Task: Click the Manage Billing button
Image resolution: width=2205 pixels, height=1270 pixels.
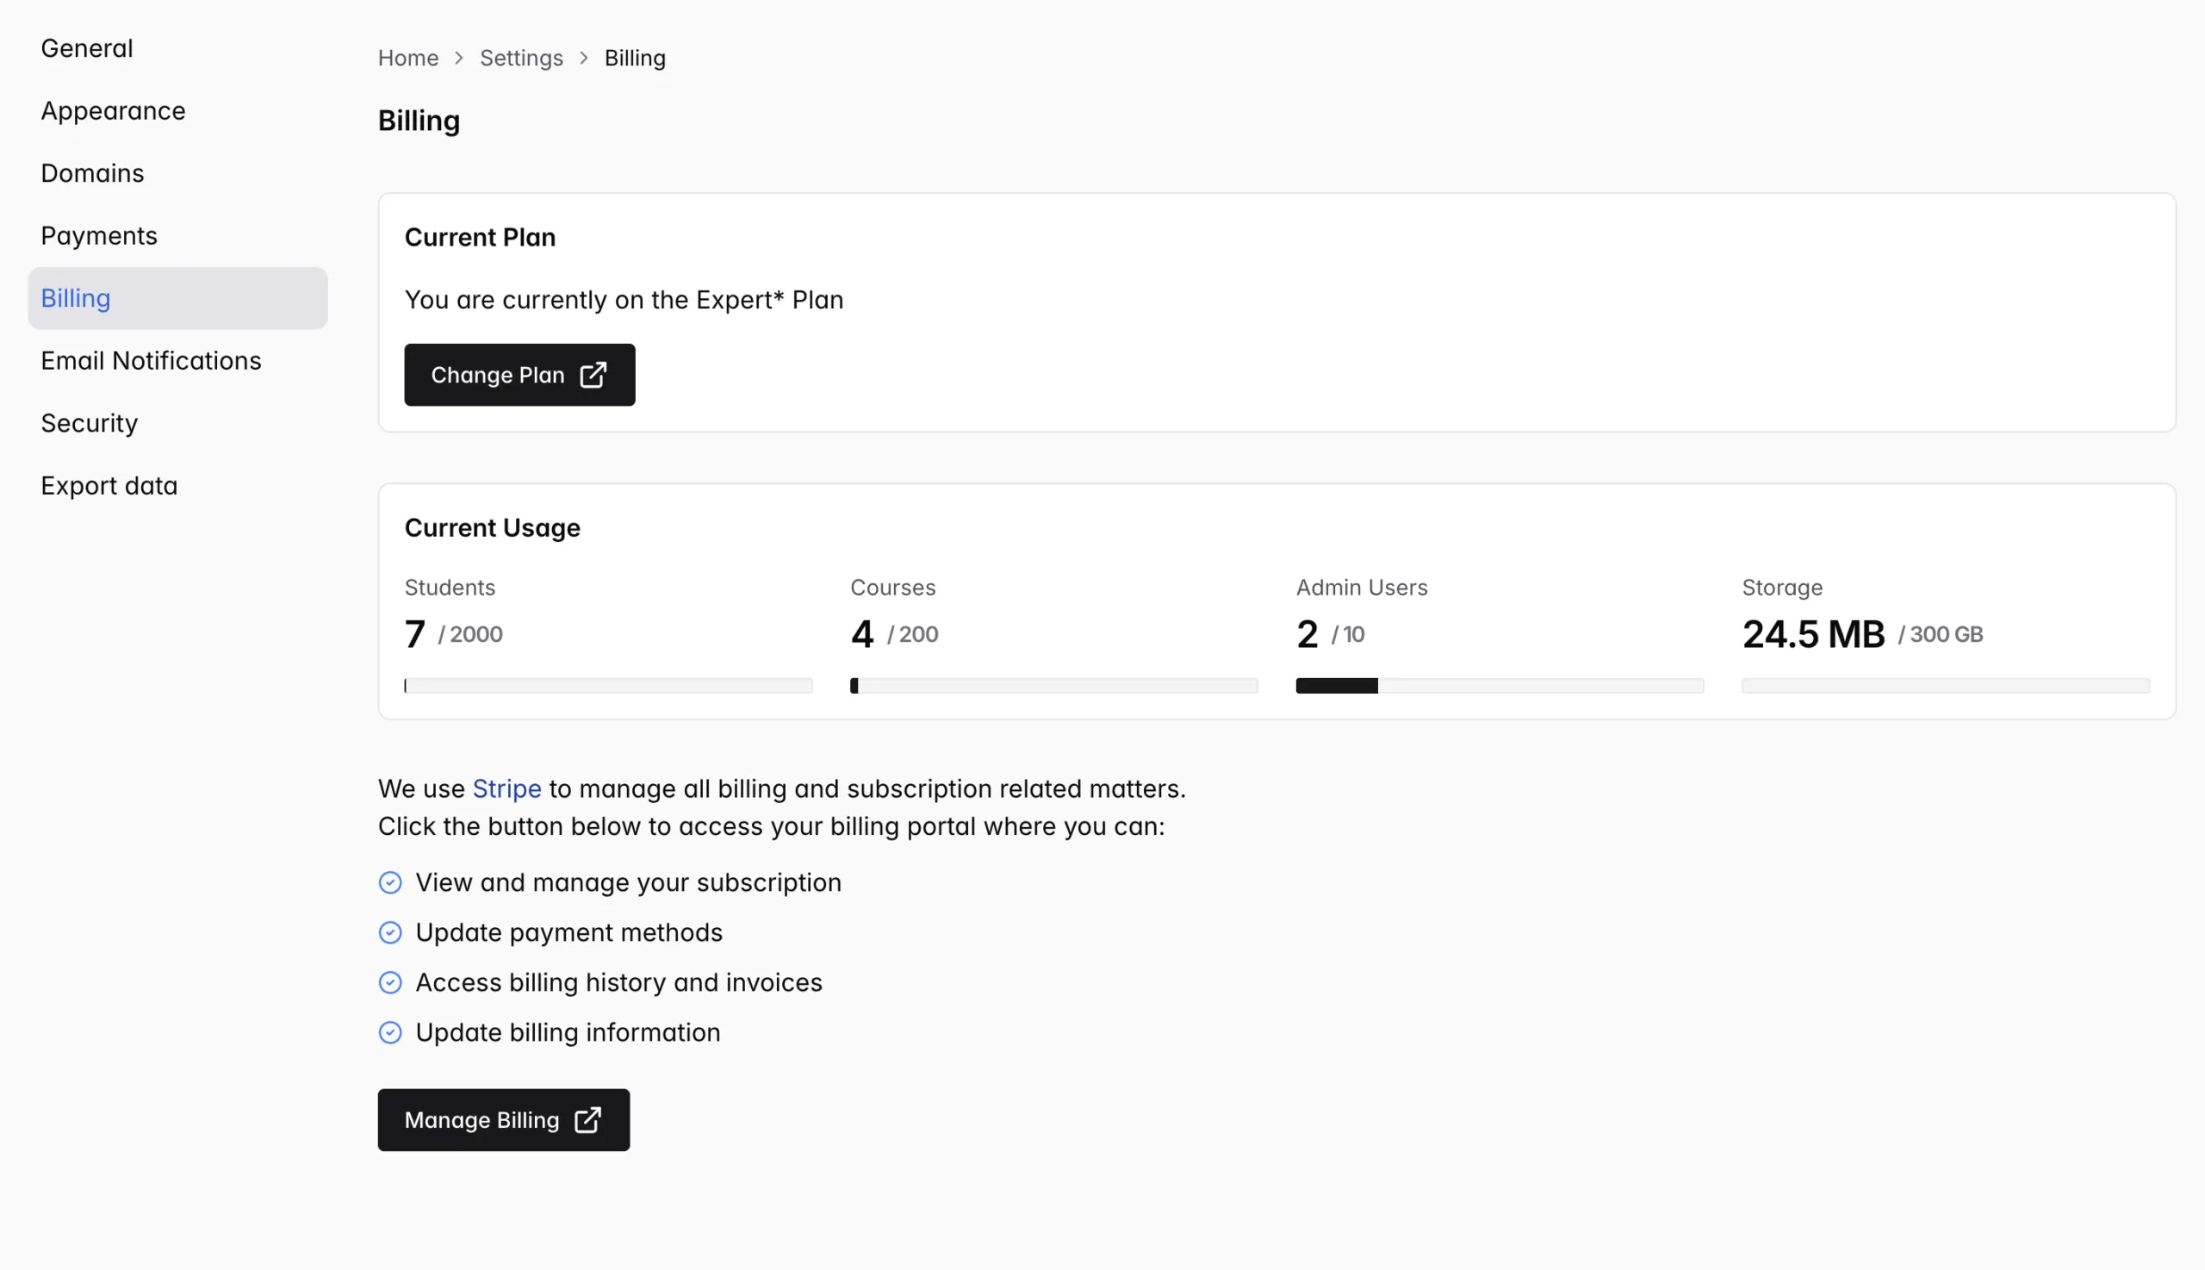Action: tap(504, 1120)
